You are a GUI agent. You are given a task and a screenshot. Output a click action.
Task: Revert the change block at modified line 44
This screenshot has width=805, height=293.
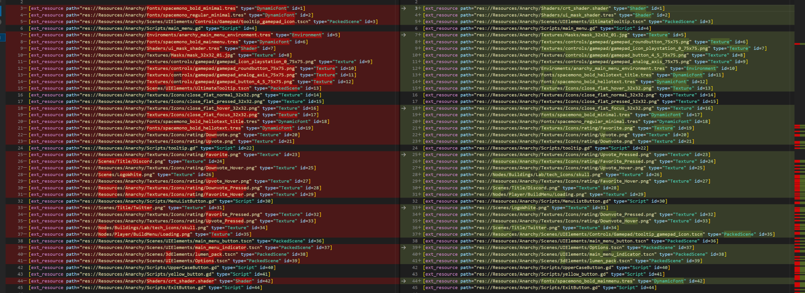click(x=404, y=281)
